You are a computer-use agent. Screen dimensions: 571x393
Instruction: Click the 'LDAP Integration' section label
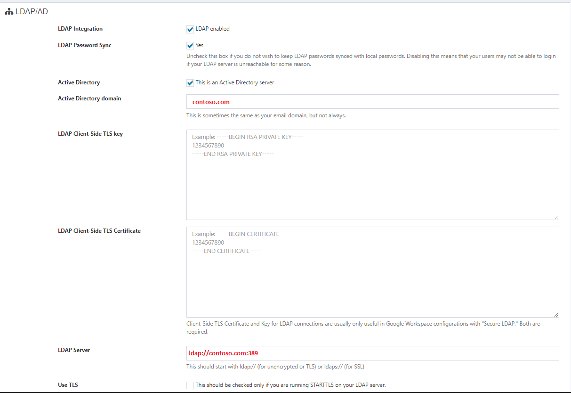[80, 29]
